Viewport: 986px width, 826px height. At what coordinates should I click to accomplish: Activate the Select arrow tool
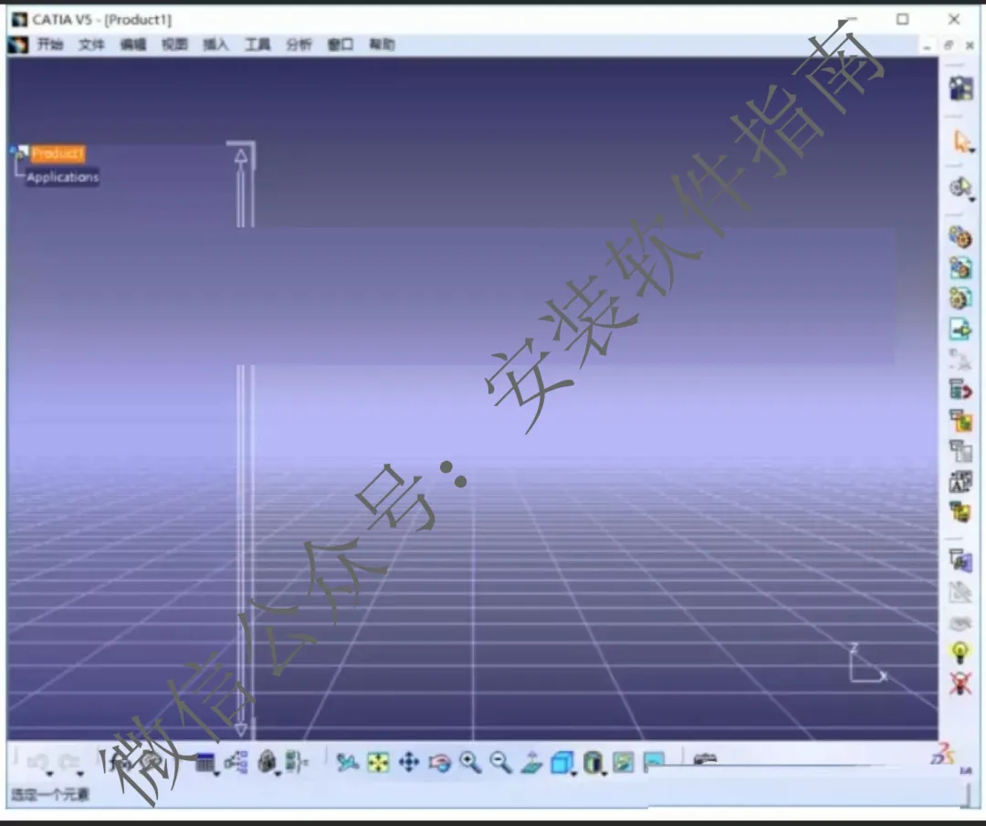point(960,141)
